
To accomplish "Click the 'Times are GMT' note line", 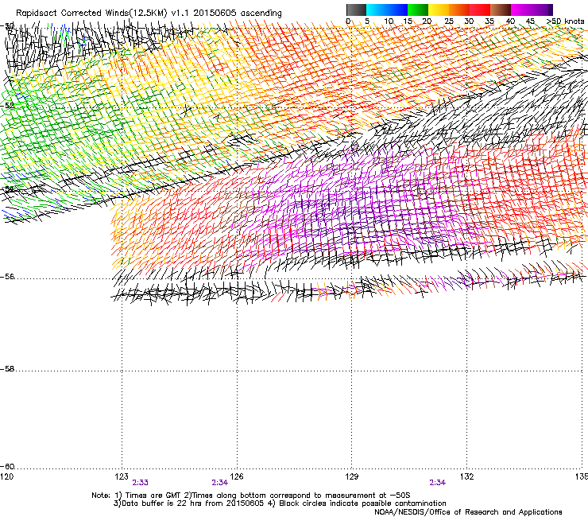I will [x=251, y=496].
